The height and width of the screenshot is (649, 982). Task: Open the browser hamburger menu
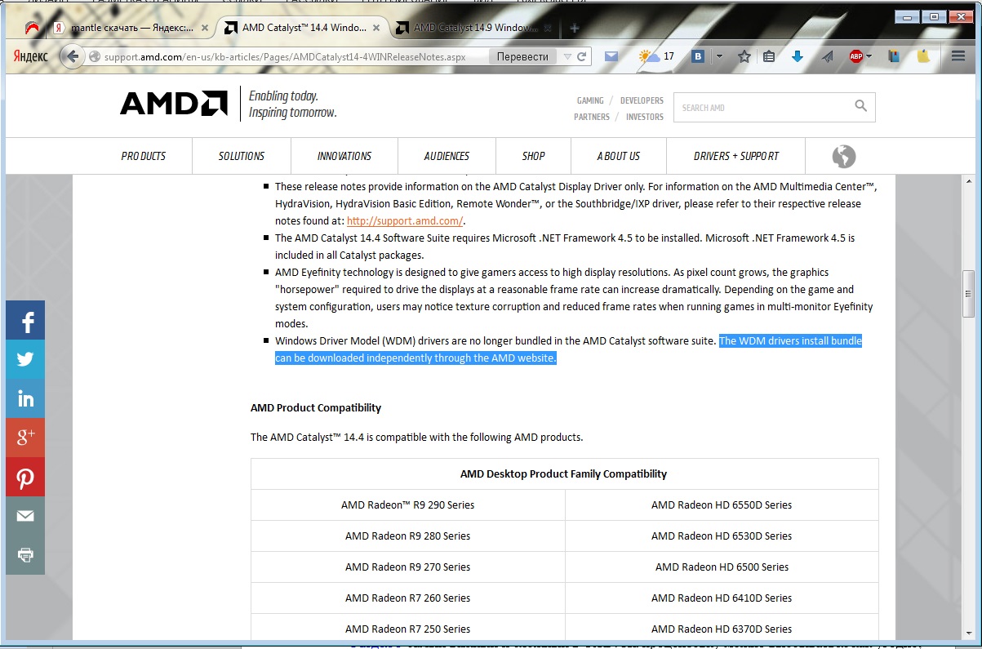(x=958, y=56)
